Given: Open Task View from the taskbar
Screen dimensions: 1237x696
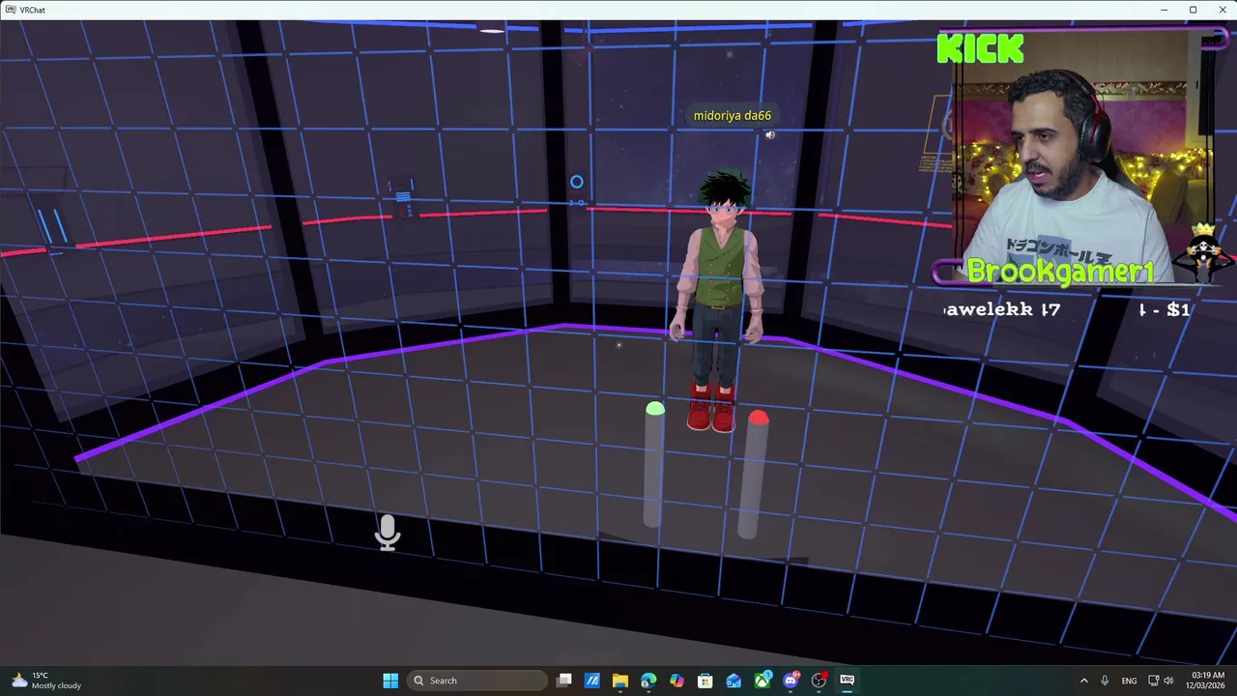Looking at the screenshot, I should click(564, 681).
